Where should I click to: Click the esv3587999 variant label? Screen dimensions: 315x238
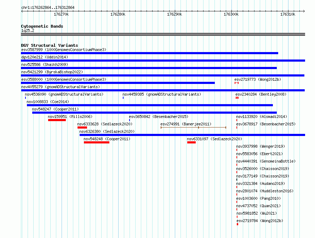(63, 50)
